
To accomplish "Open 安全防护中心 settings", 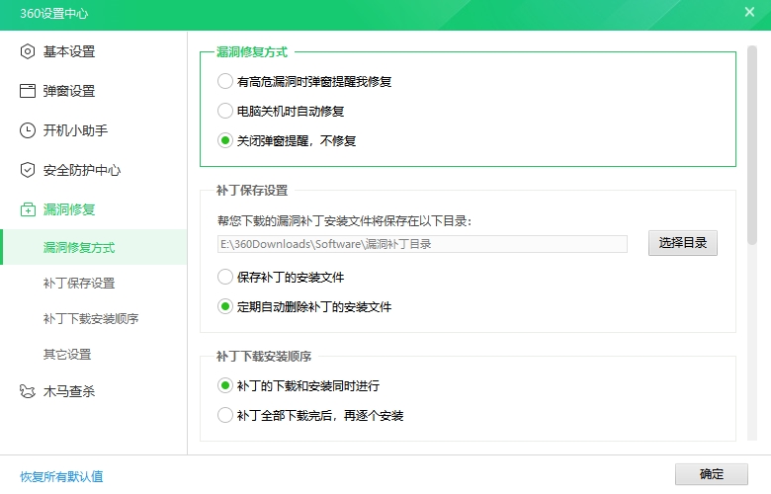I will click(82, 170).
